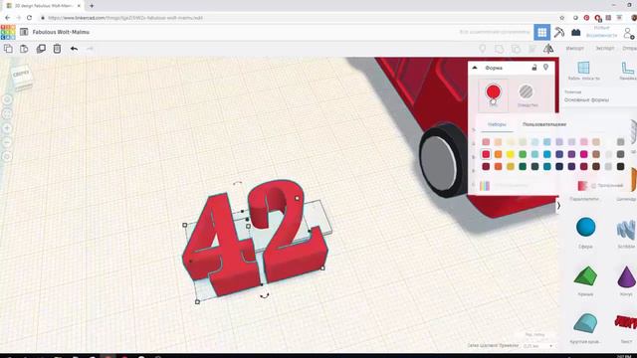Click the design name Fabulous Wolt-Malmu
This screenshot has height=358, width=637.
click(61, 32)
